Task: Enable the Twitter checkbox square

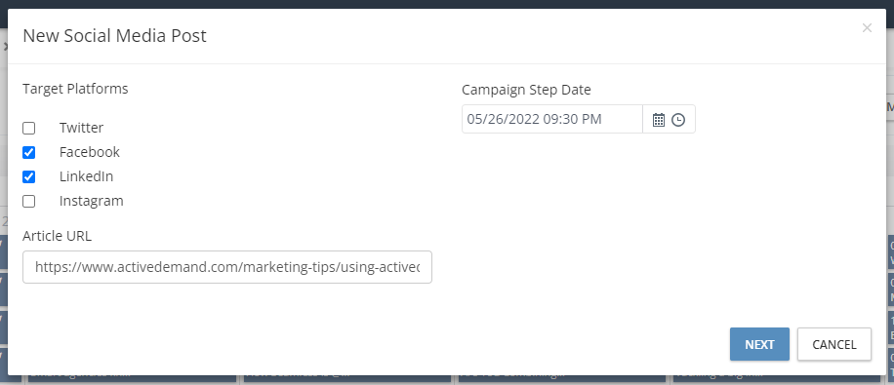Action: pos(29,128)
